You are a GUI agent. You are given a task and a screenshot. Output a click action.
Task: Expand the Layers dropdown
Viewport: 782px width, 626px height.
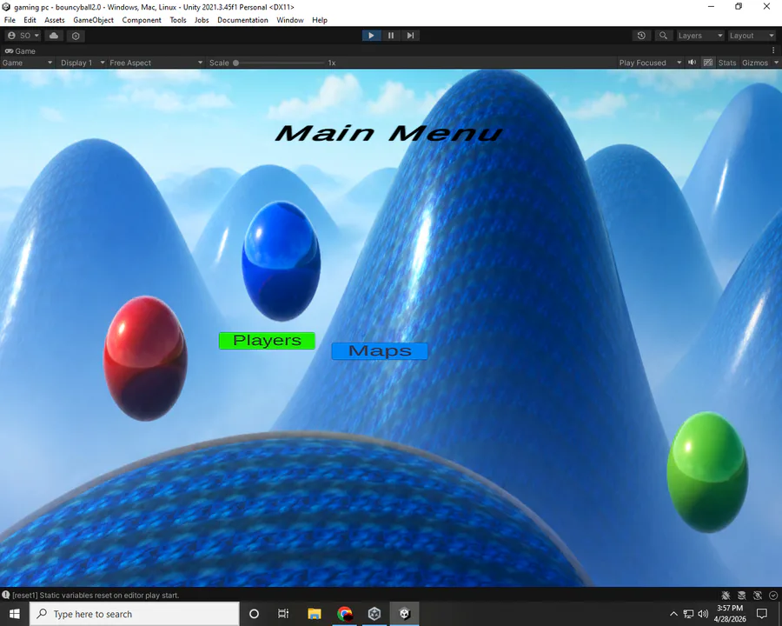point(699,36)
